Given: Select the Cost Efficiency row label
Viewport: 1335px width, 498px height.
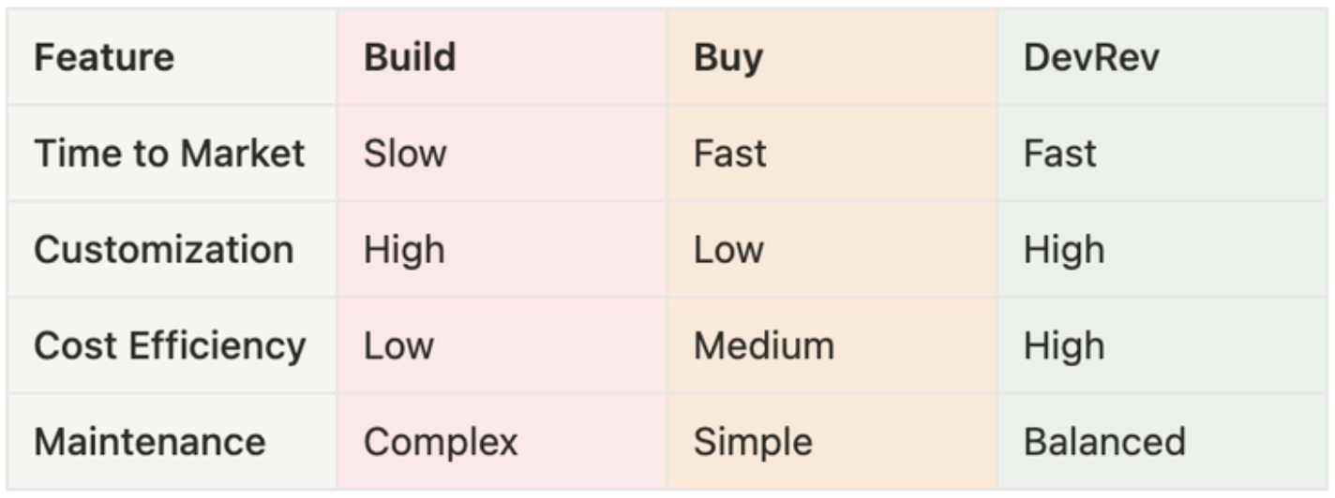Looking at the screenshot, I should coord(170,346).
